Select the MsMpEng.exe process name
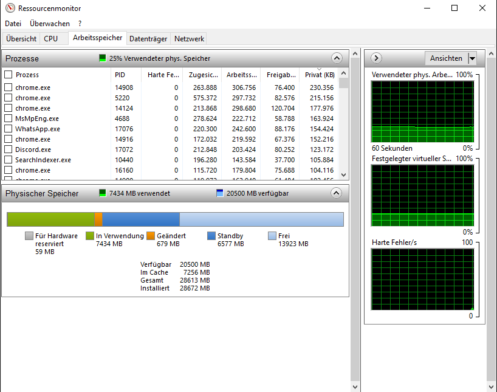The height and width of the screenshot is (392, 497). [x=37, y=119]
